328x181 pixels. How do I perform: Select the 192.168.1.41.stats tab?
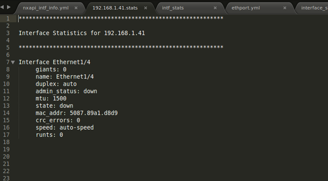pyautogui.click(x=115, y=8)
